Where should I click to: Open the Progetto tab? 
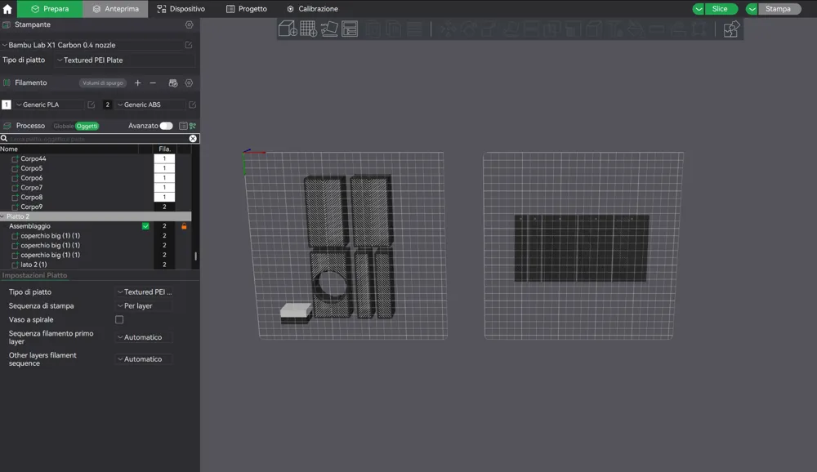[247, 9]
